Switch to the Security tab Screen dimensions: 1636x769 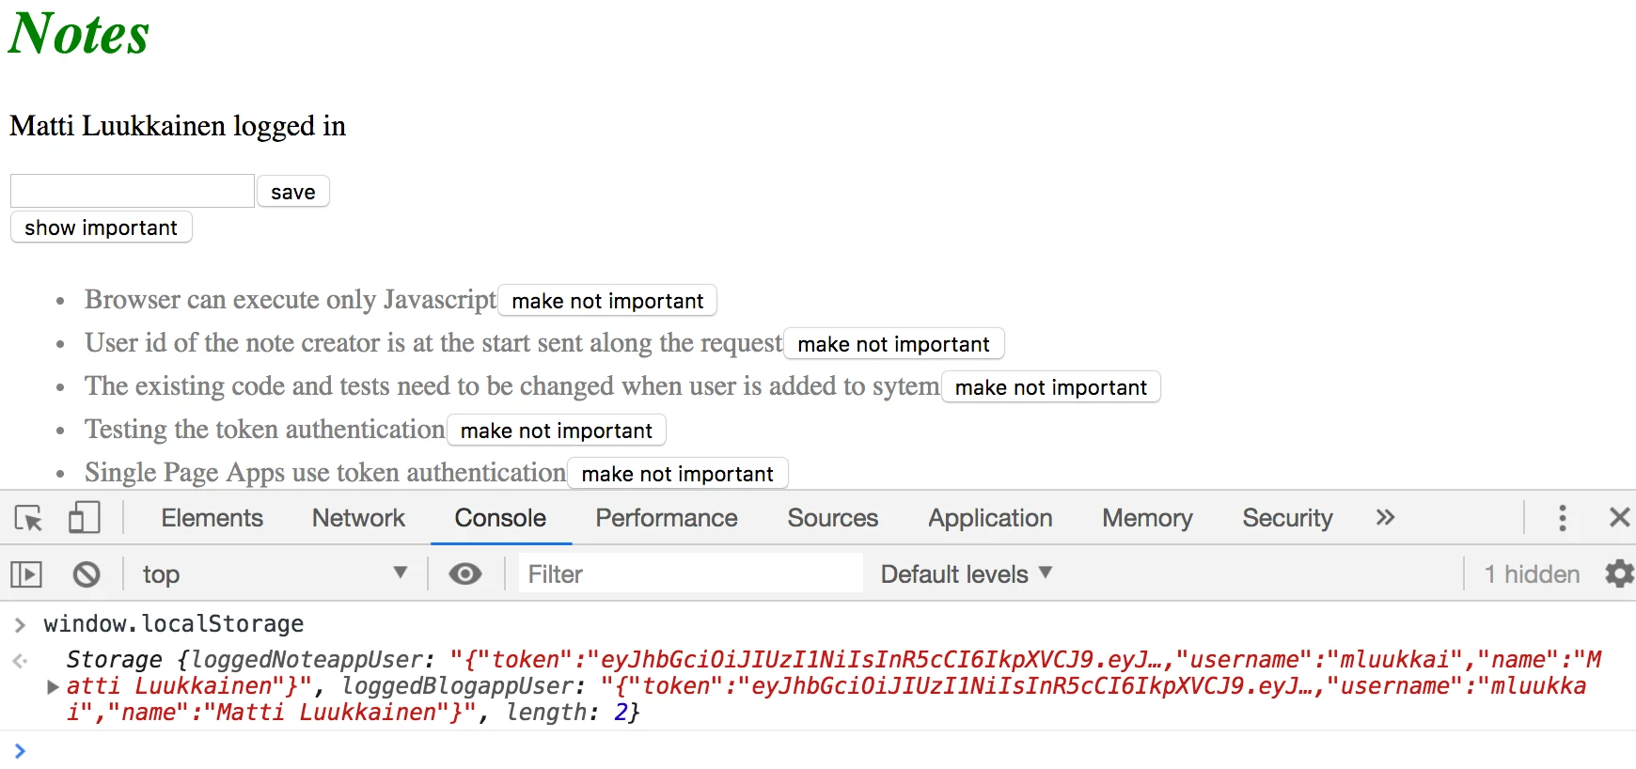pos(1287,518)
